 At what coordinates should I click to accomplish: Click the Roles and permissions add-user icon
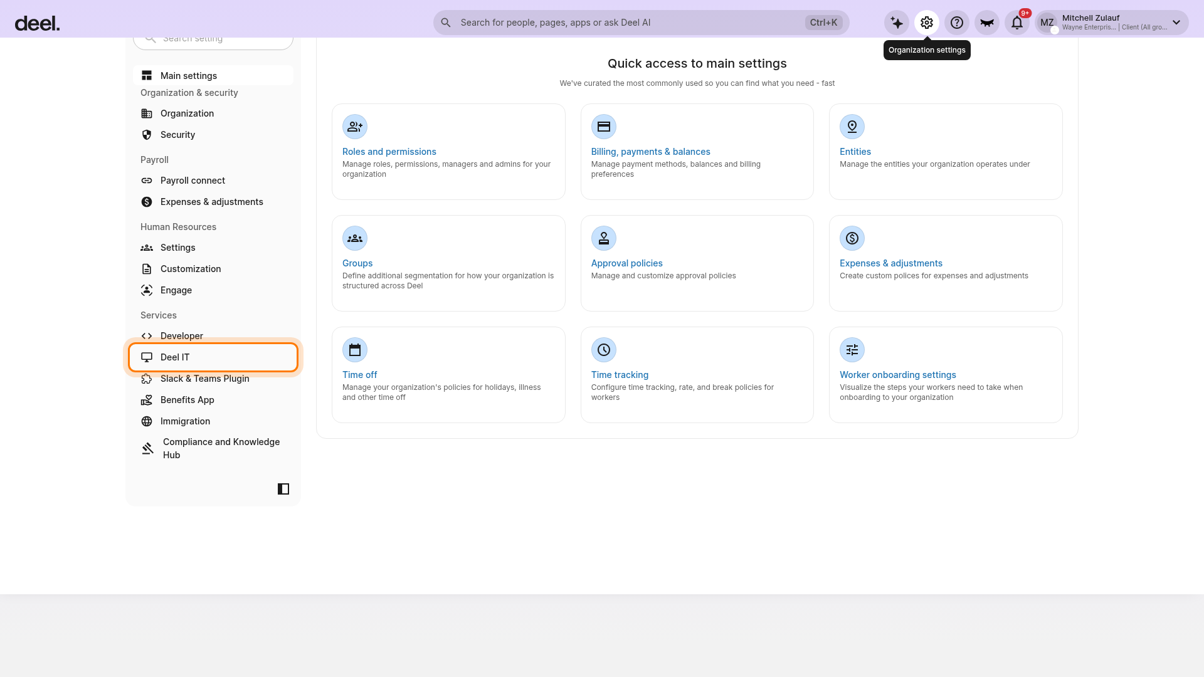[355, 127]
